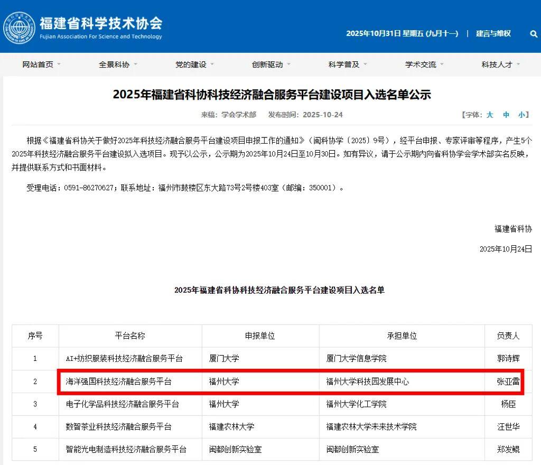Expand dropdown arrow beside 创新驱动
Image resolution: width=541 pixels, height=465 pixels.
pyautogui.click(x=288, y=64)
